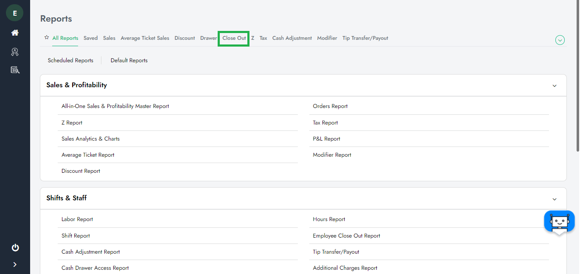Screen dimensions: 580x274
Task: Expand the sidebar with arrow icon
Action: point(15,265)
